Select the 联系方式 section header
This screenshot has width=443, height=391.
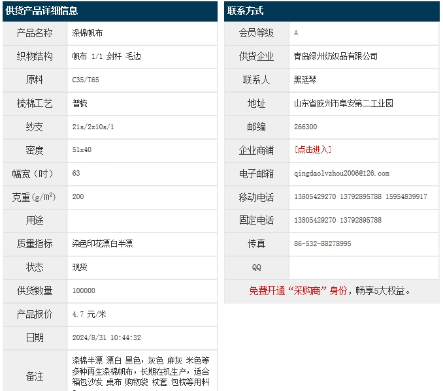pos(246,11)
